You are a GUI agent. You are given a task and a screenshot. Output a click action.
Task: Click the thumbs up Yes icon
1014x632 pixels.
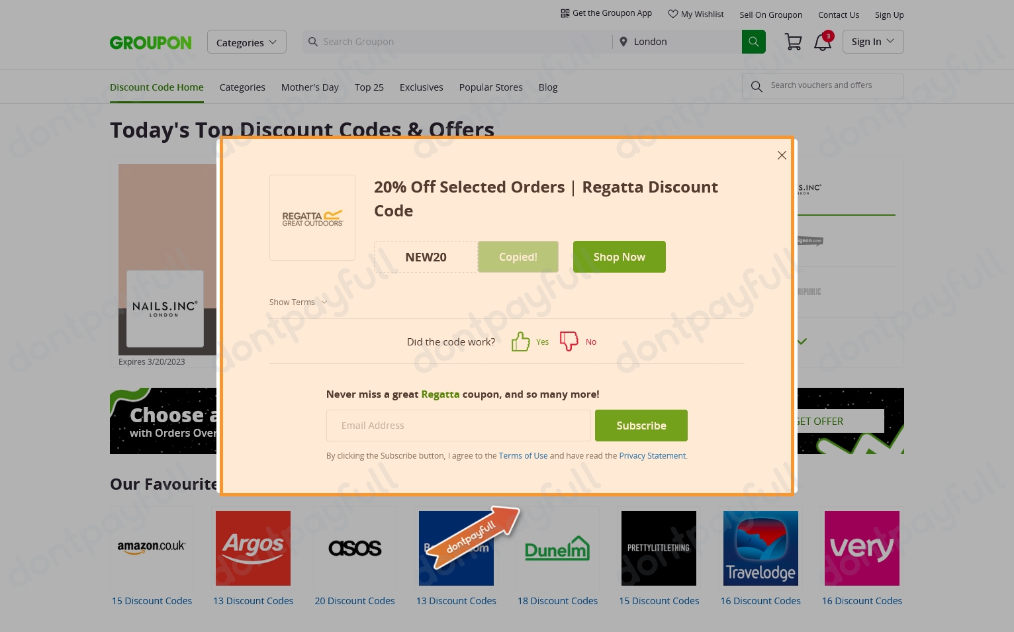521,341
